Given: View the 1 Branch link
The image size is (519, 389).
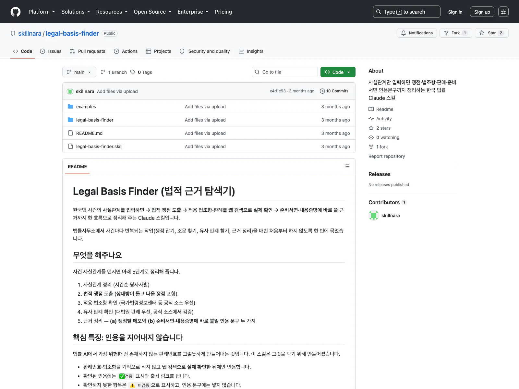Looking at the screenshot, I should pos(114,72).
